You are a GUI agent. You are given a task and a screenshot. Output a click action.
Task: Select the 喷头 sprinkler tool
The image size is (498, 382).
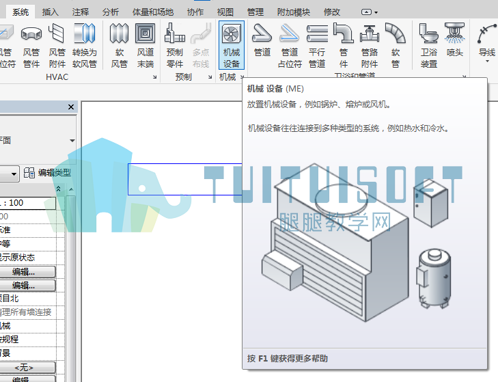tap(455, 40)
